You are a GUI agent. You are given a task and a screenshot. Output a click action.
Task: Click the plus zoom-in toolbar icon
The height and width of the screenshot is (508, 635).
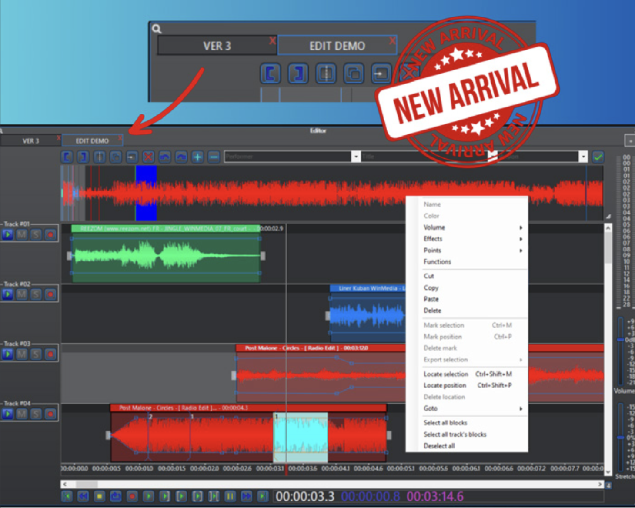tap(197, 157)
